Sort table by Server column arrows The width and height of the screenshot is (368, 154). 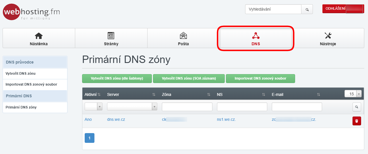point(154,94)
